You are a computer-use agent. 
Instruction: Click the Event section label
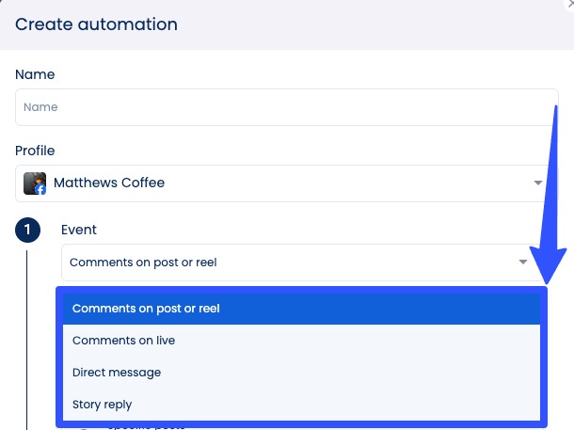coord(79,230)
